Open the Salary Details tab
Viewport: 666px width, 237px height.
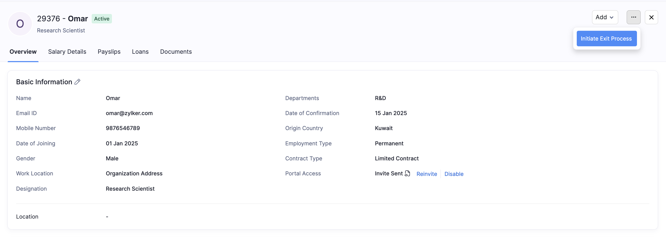[x=67, y=52]
